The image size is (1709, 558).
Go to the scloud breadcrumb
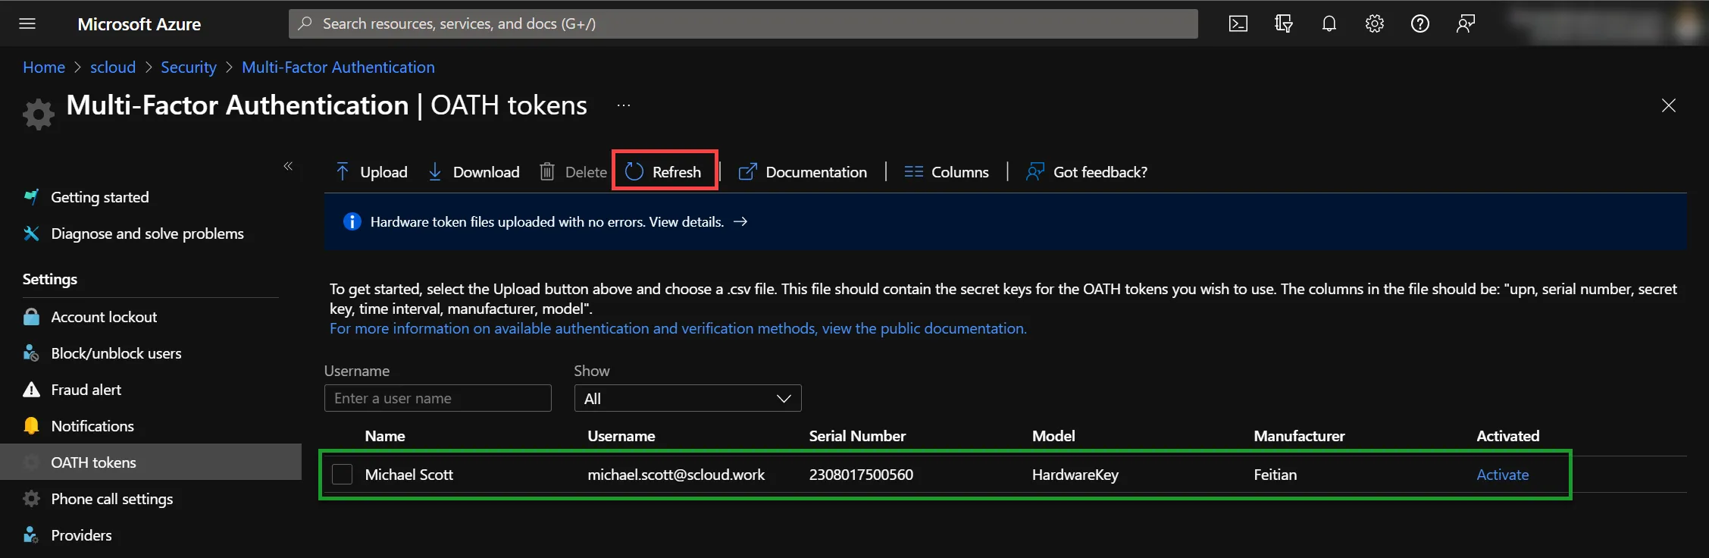[x=113, y=67]
